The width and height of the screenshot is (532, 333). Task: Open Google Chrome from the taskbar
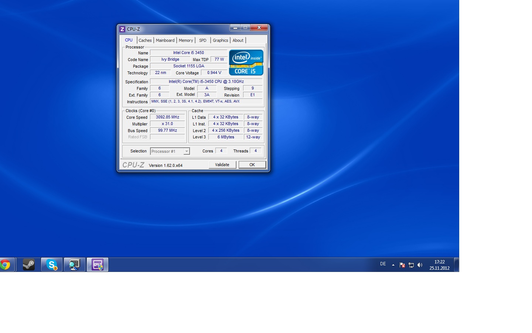(x=6, y=265)
